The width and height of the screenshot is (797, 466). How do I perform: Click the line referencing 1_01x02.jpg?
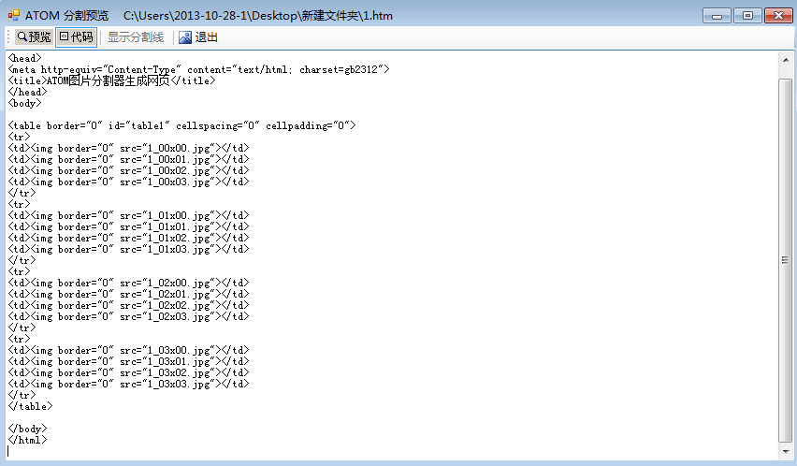click(x=129, y=238)
